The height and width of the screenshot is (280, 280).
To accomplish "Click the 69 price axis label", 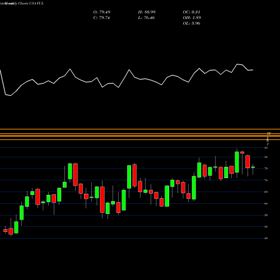I will click(x=266, y=192).
